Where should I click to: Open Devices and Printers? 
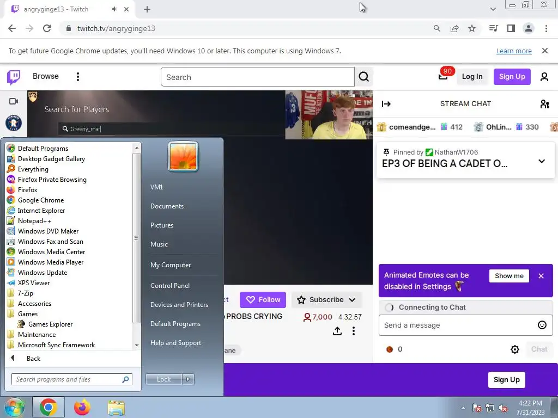click(179, 305)
